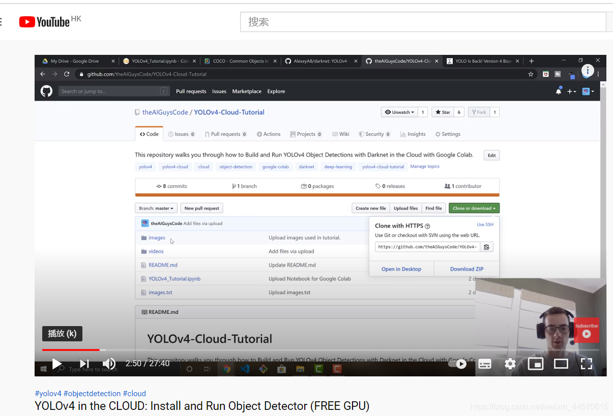Open the player settings gear
The image size is (613, 416).
click(510, 364)
